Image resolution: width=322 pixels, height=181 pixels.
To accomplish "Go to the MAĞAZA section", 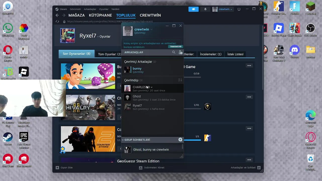I will tap(76, 15).
